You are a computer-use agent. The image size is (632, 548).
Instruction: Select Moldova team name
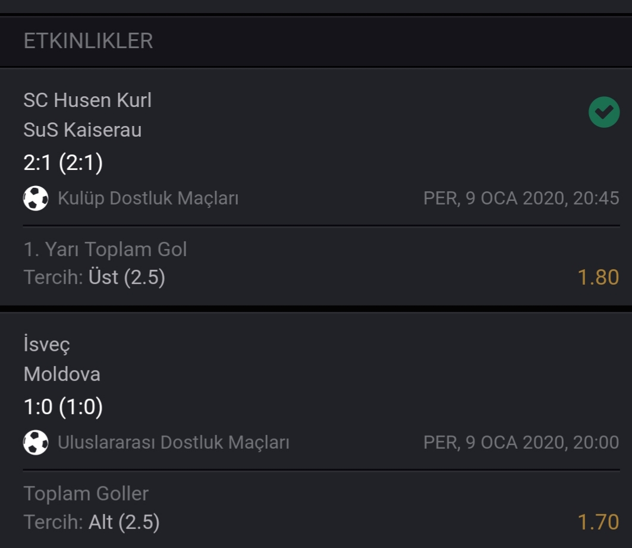[62, 374]
